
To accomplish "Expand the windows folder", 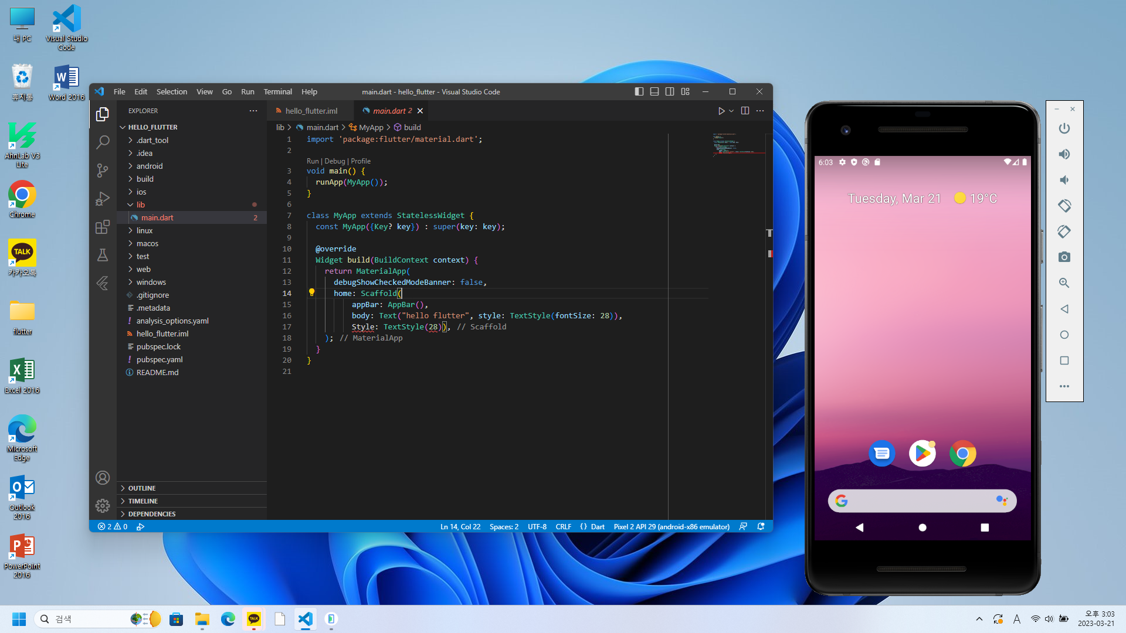I will (192, 283).
